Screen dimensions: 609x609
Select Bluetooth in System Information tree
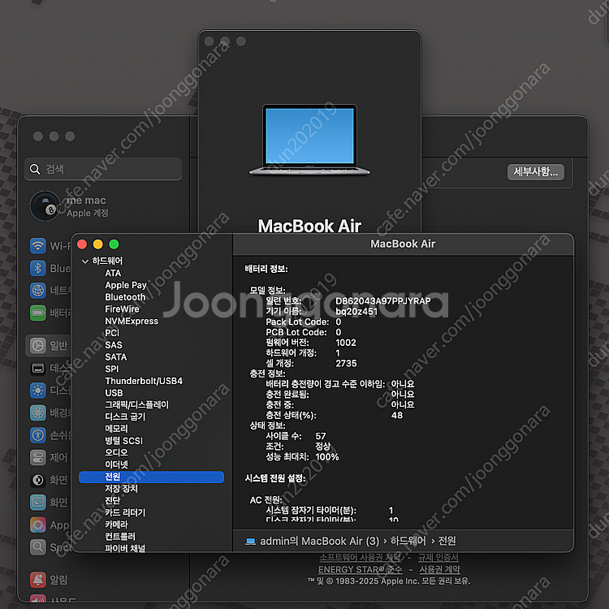pos(125,297)
